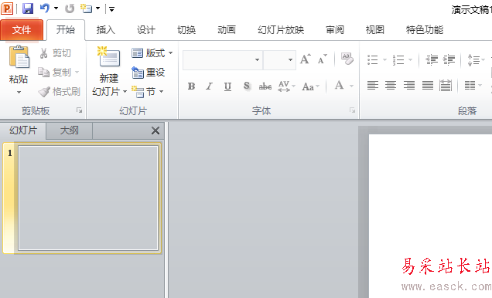Go to the 视图 tab
Viewport: 492px width, 298px height.
[x=375, y=30]
